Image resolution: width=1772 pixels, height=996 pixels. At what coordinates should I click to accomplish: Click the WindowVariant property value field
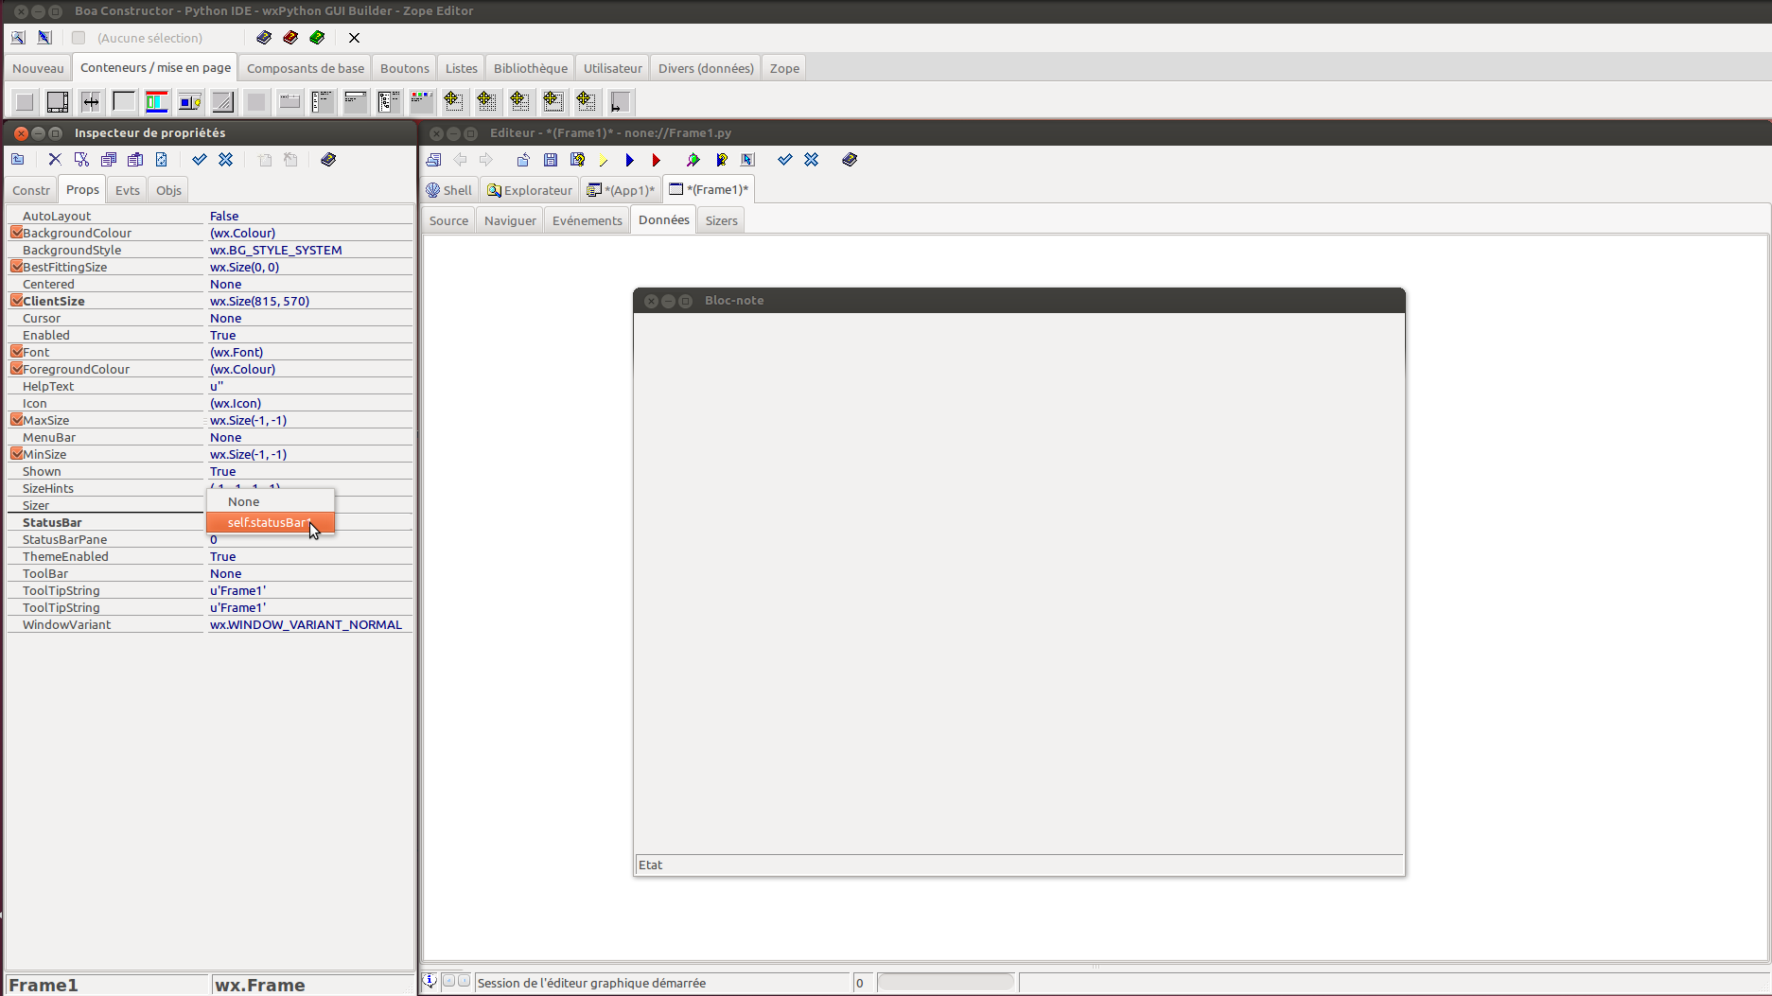306,624
